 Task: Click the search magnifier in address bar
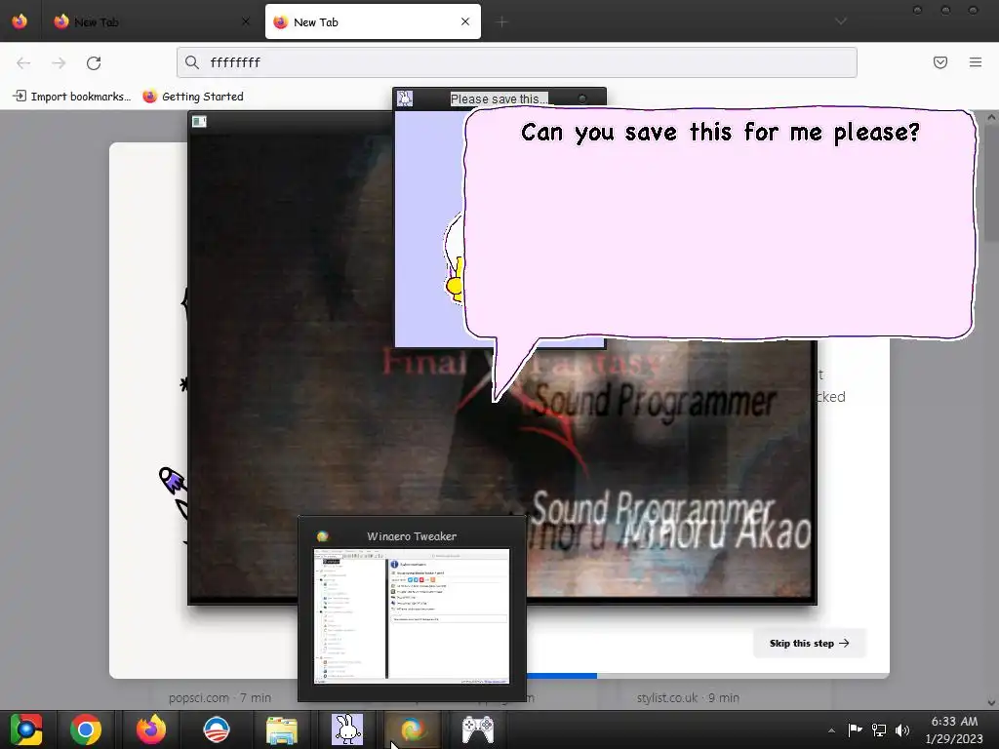coord(192,62)
